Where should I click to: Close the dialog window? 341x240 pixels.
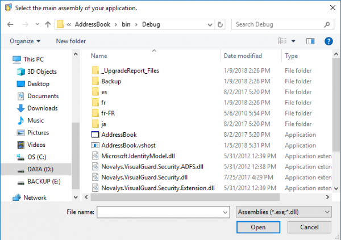(x=332, y=8)
